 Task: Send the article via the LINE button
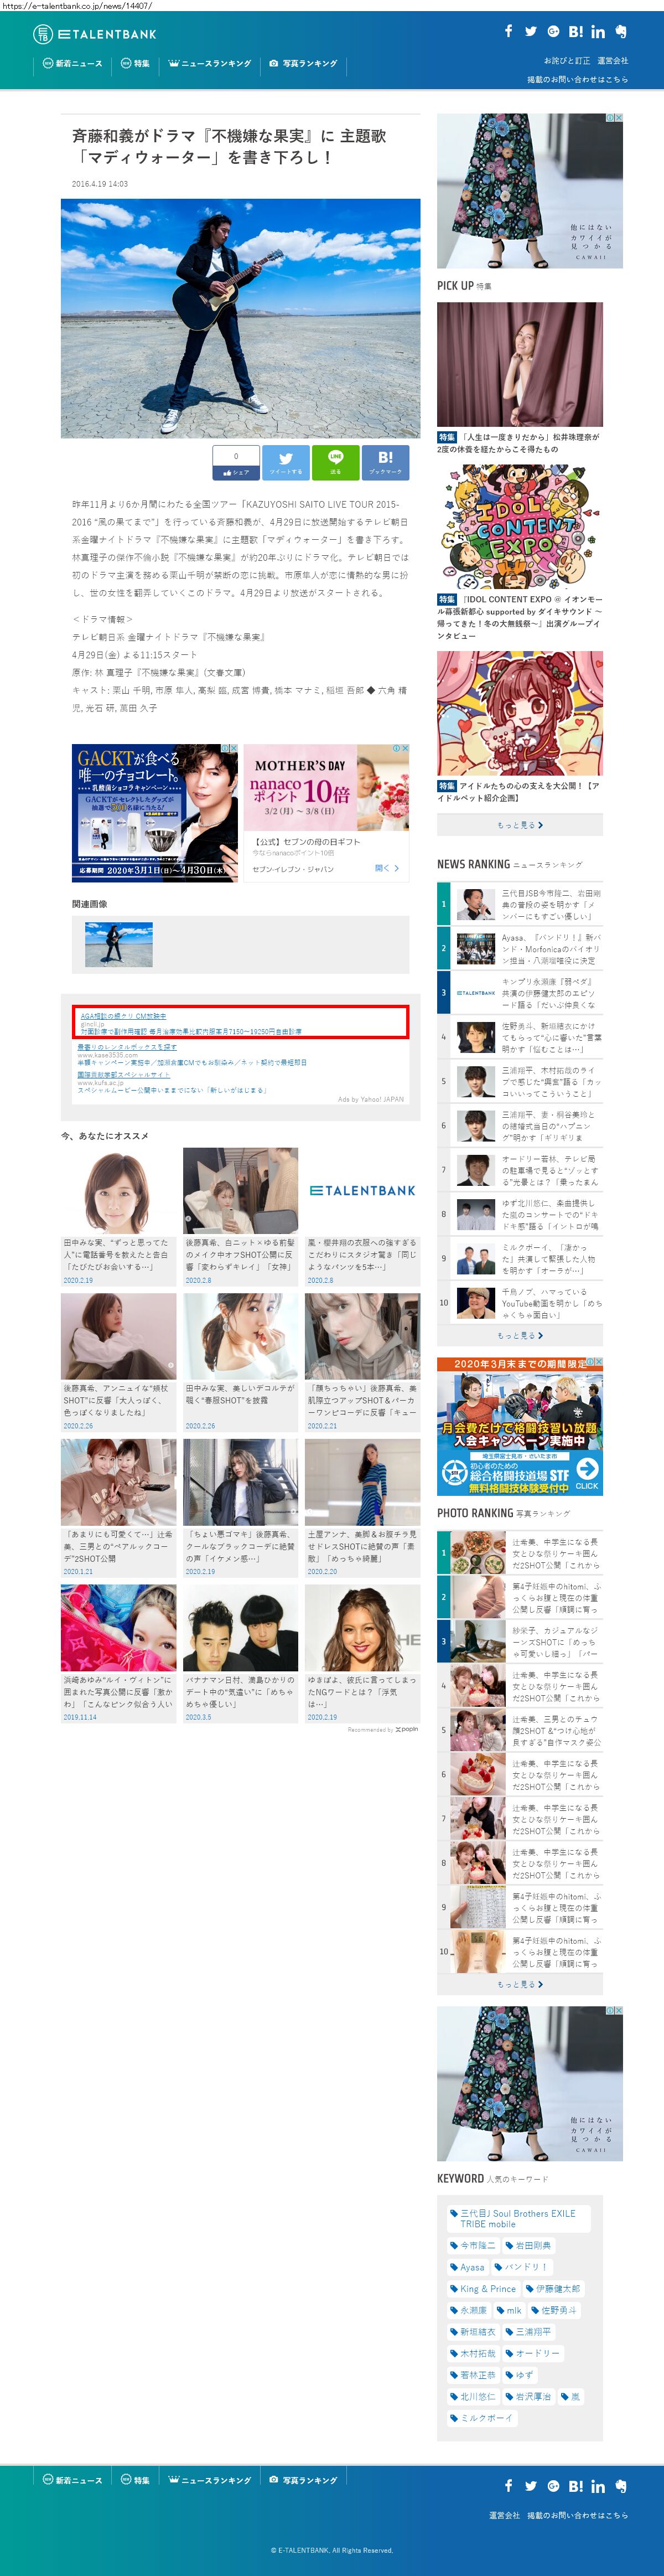[x=335, y=462]
